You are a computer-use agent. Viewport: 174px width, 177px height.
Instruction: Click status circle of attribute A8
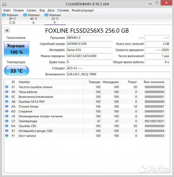click(x=7, y=102)
